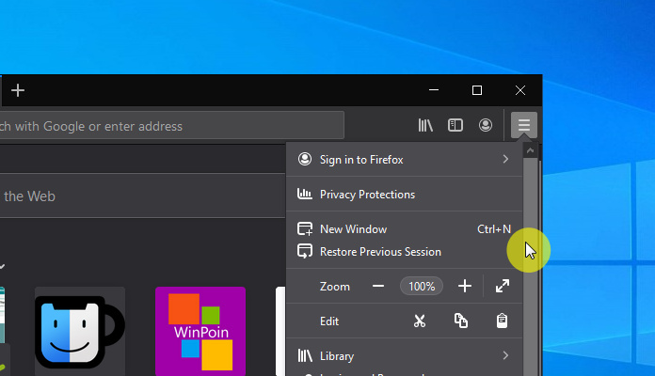The width and height of the screenshot is (655, 376).
Task: Toggle the sidebars toolbar icon
Action: pyautogui.click(x=455, y=125)
